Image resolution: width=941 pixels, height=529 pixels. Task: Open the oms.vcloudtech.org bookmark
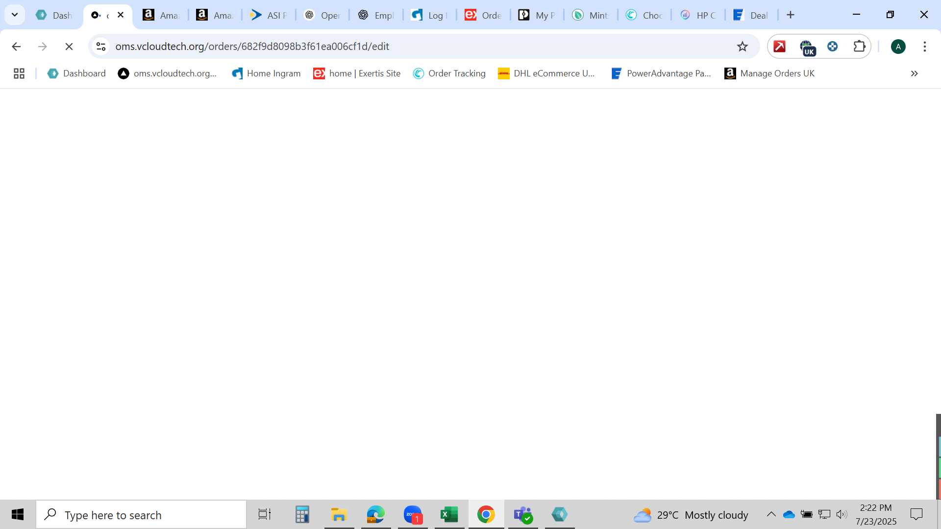[167, 73]
